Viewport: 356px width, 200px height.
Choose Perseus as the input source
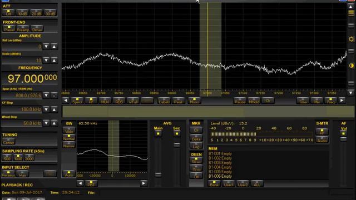8,174
